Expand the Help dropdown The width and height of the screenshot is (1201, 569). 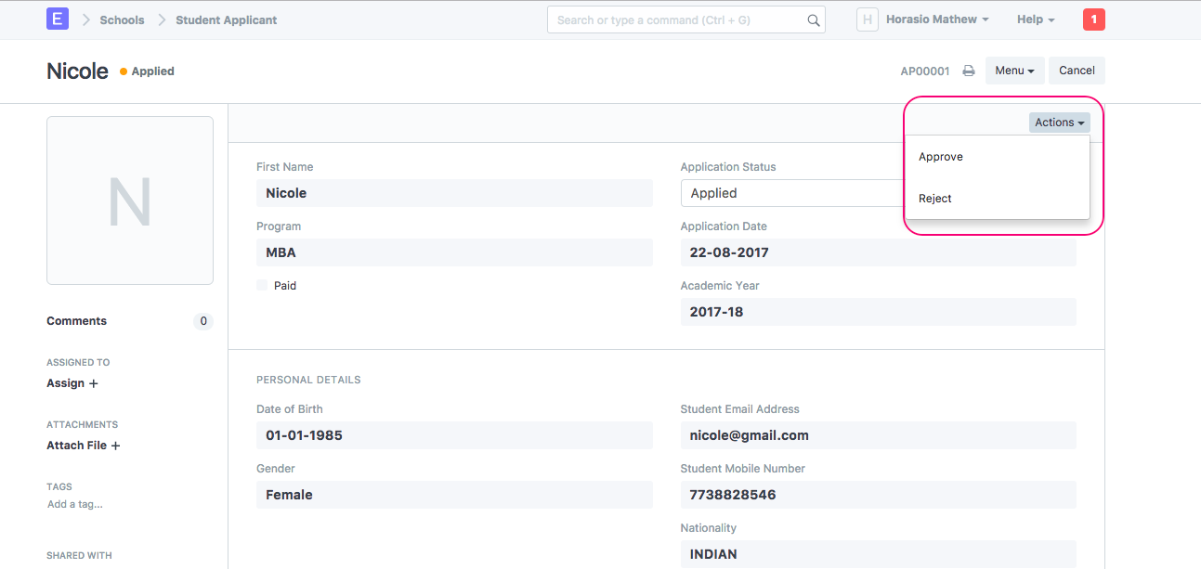coord(1035,19)
